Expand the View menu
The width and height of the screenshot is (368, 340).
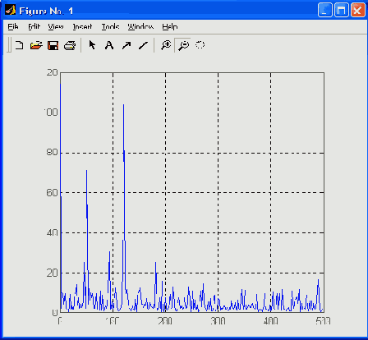(x=56, y=26)
